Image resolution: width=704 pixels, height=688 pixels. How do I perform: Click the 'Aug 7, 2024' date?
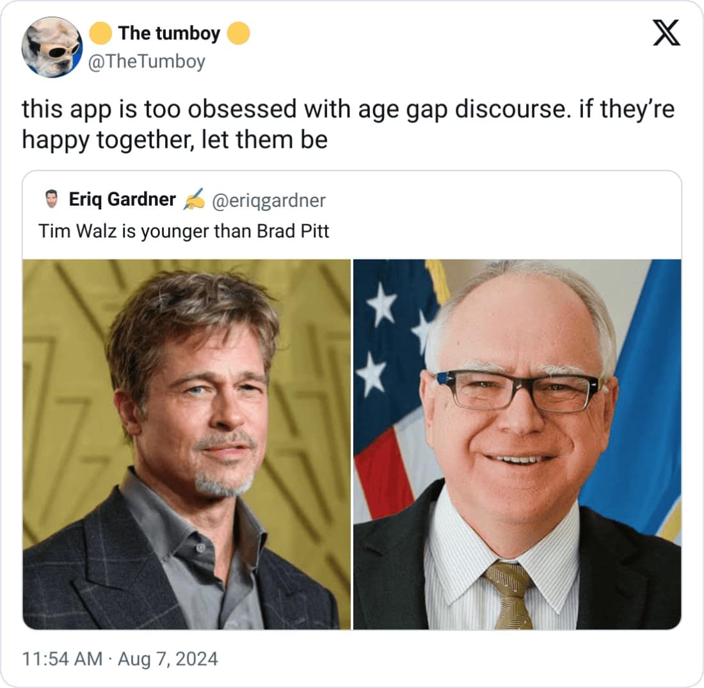coord(170,659)
